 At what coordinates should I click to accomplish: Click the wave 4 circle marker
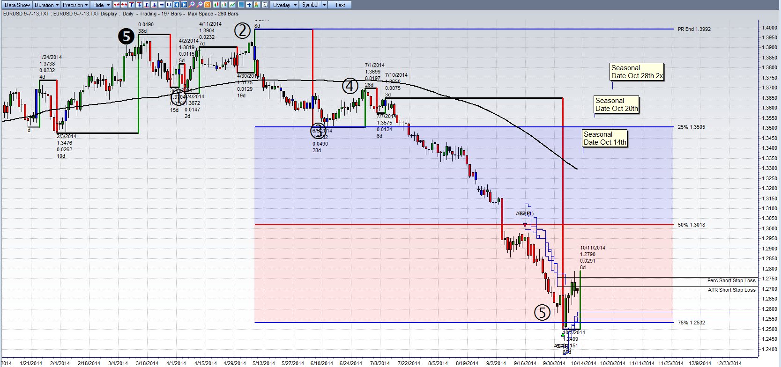pyautogui.click(x=350, y=86)
